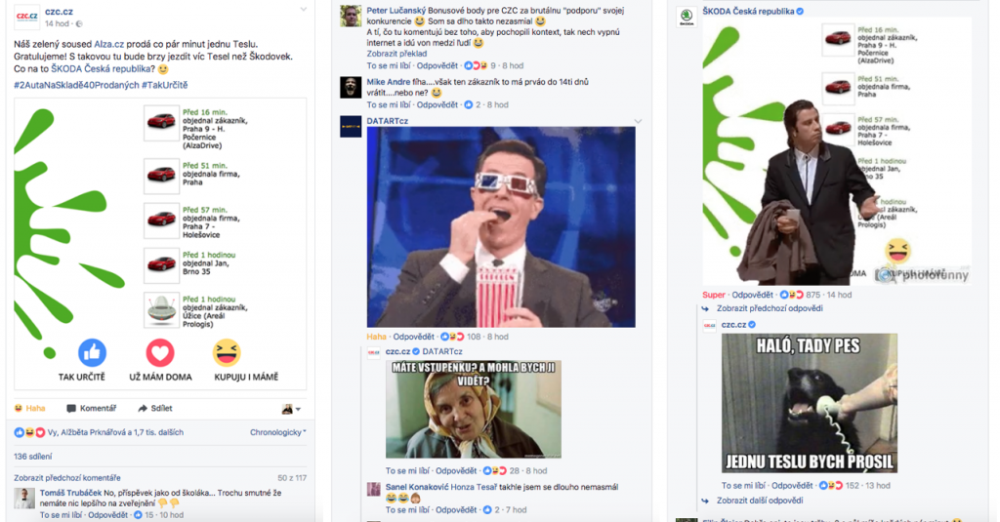Screen dimensions: 1000x522
Task: Open czc.cz page avatar in post header
Action: click(x=26, y=18)
